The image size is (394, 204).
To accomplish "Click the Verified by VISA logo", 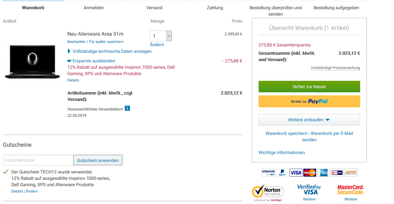I will [309, 190].
